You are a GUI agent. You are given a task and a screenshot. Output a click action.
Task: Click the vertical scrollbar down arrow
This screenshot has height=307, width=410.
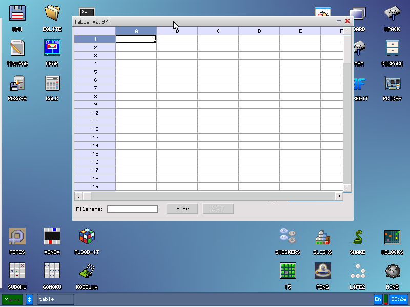[x=347, y=188]
